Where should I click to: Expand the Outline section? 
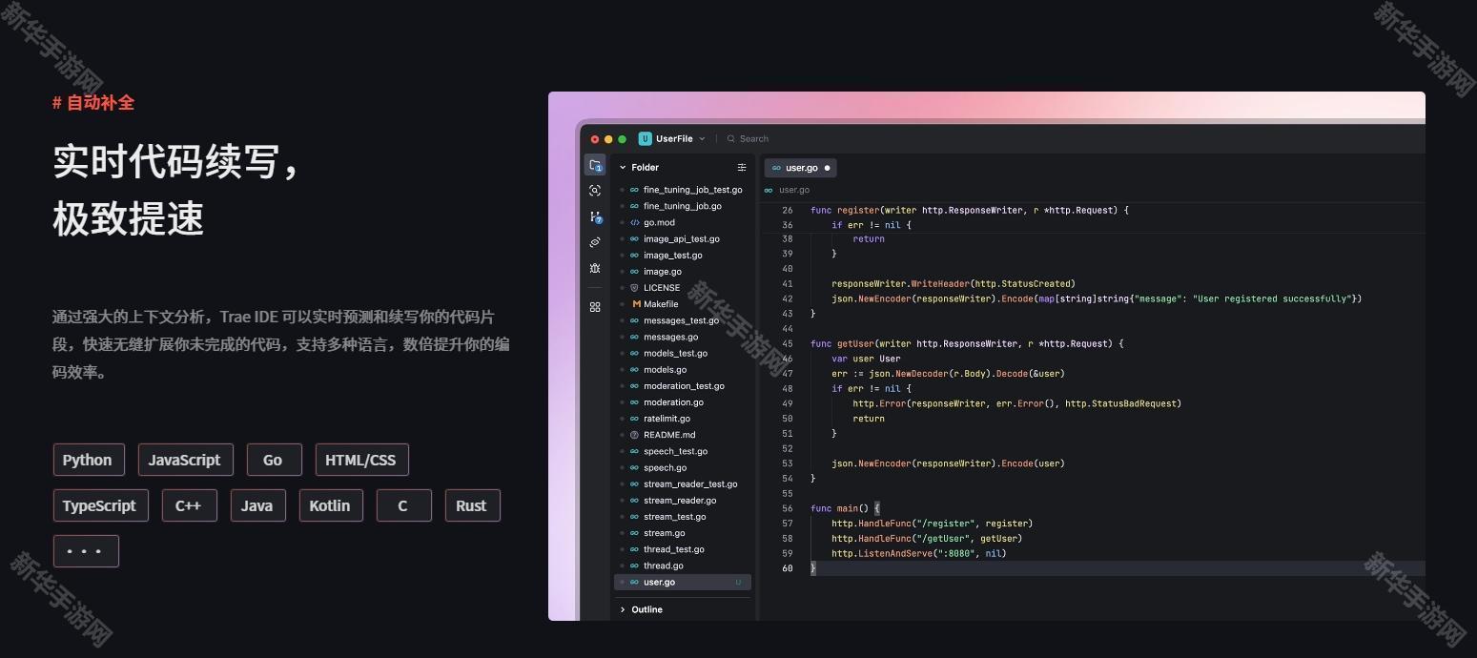(623, 610)
